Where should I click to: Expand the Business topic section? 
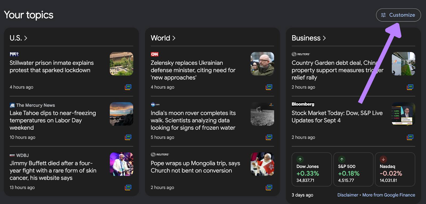point(309,38)
